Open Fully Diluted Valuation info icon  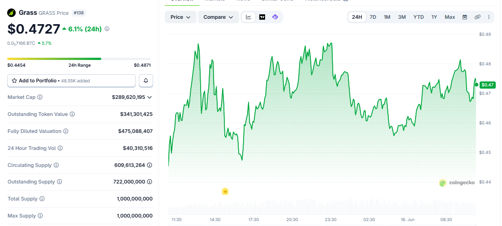coord(66,131)
